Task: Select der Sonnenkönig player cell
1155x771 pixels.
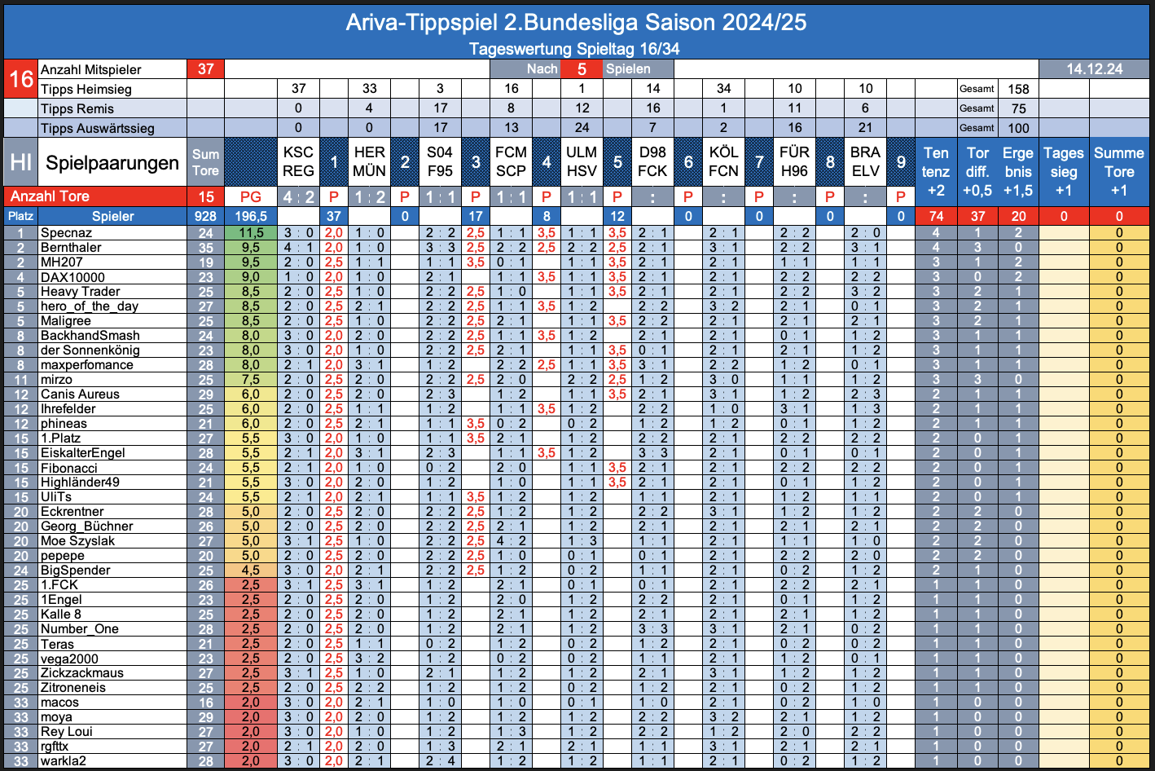Action: [x=112, y=350]
